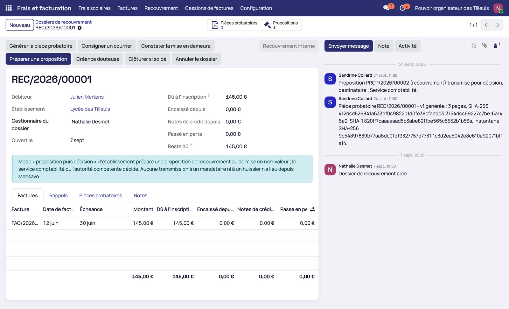
Task: Sort by the Échéance column header
Action: [91, 209]
